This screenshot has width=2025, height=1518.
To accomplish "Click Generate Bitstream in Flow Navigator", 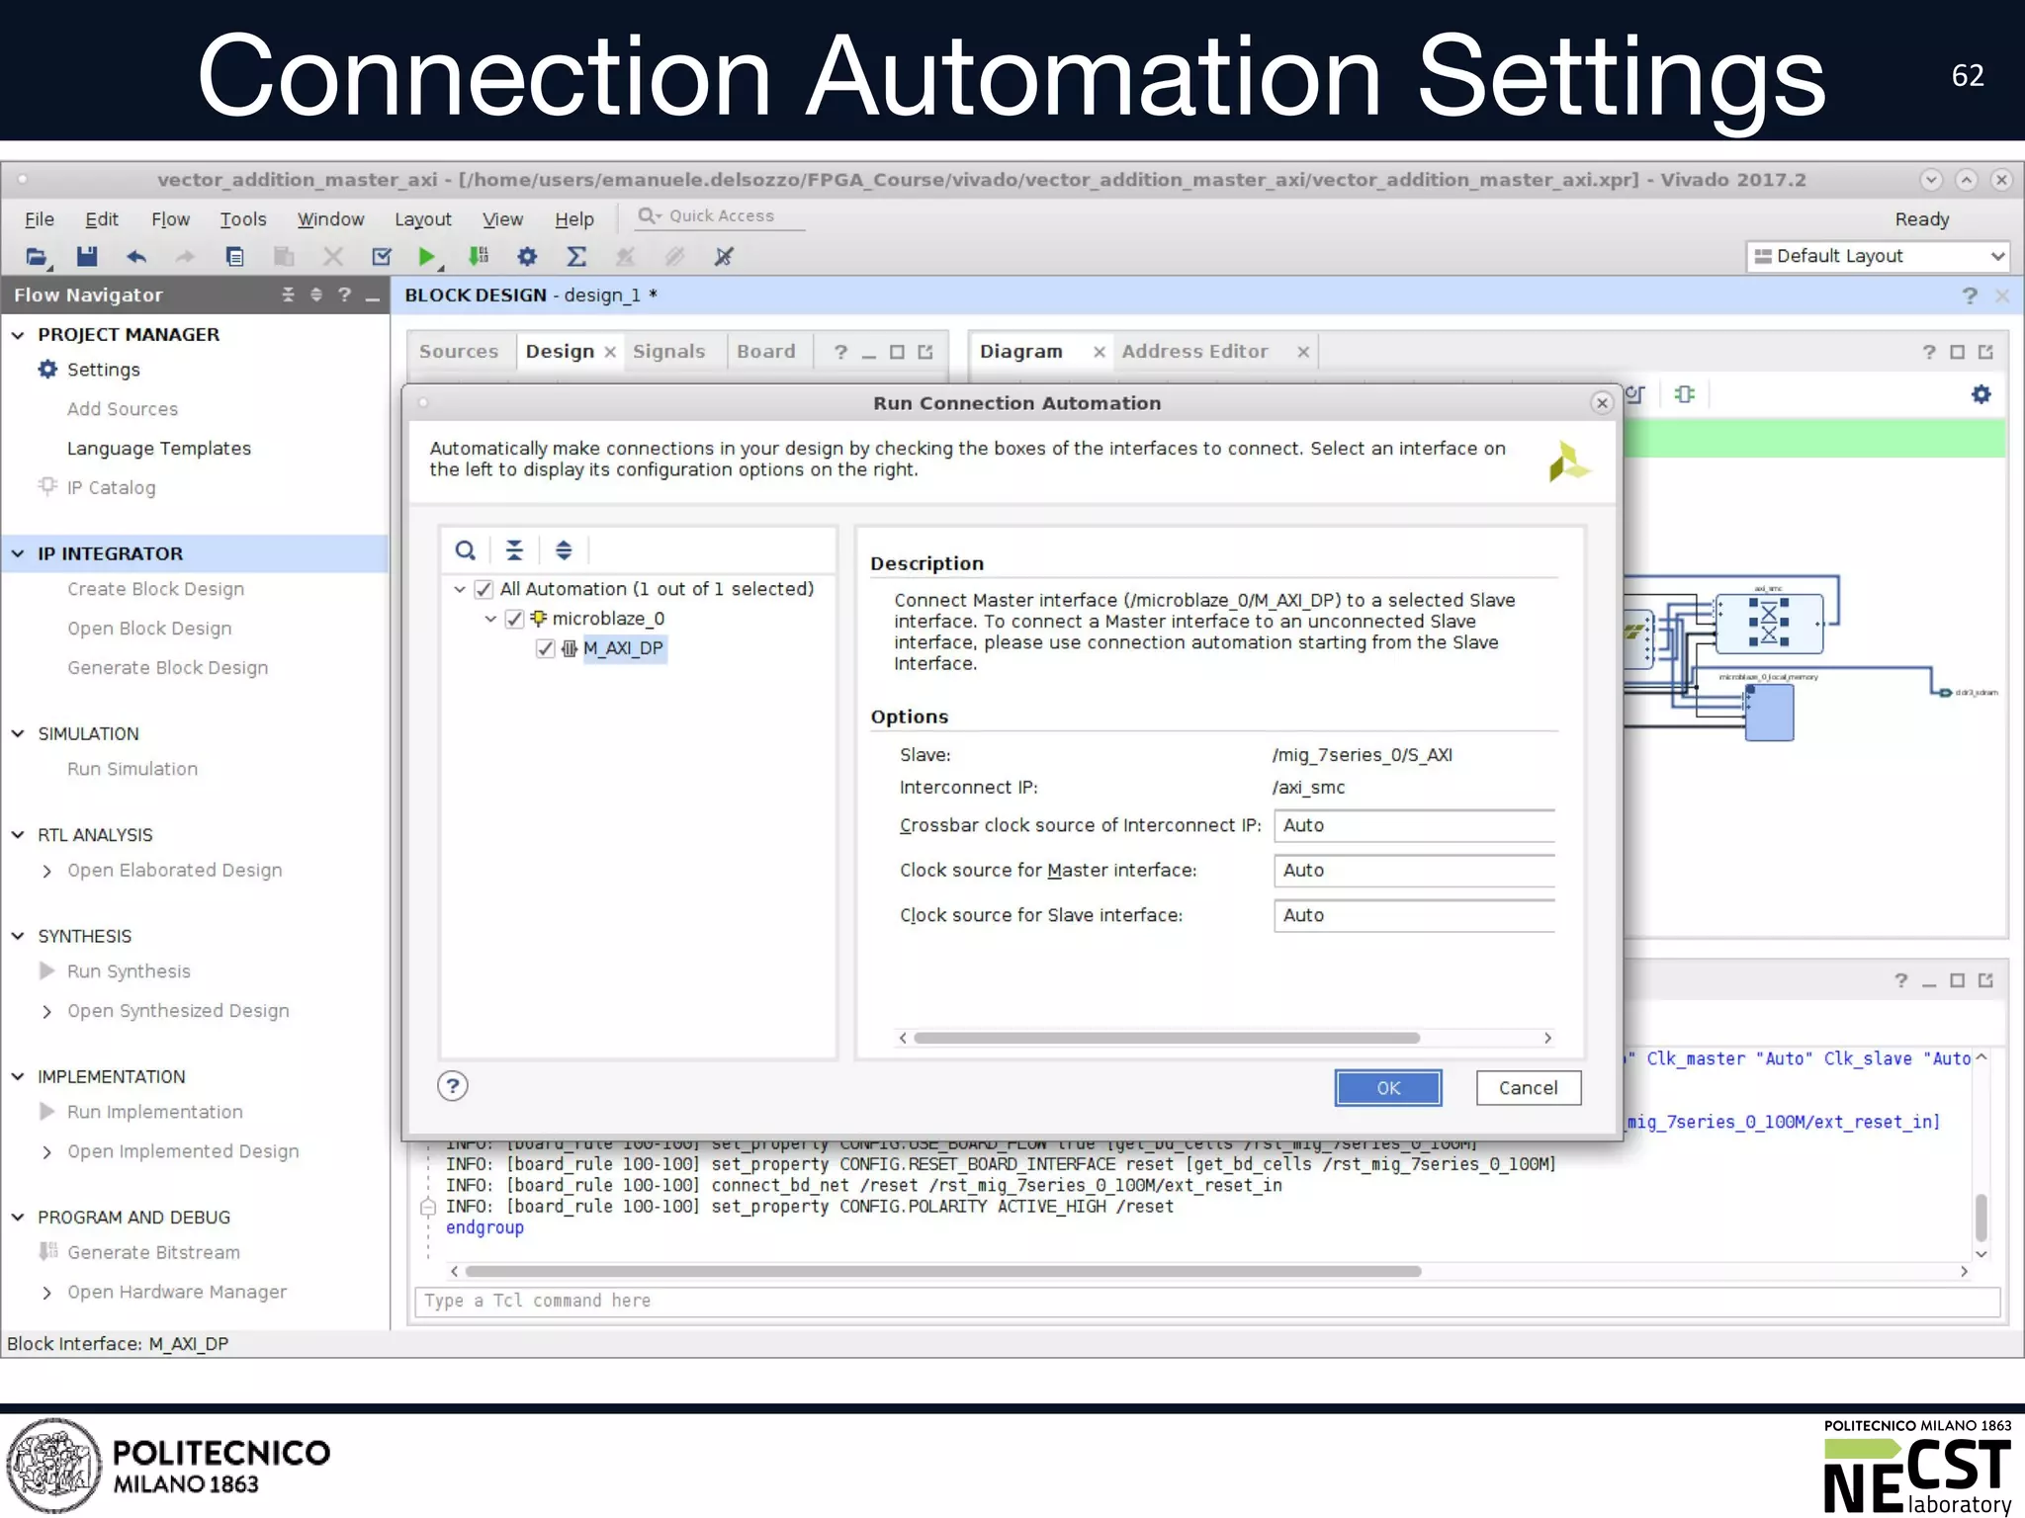I will (x=154, y=1252).
